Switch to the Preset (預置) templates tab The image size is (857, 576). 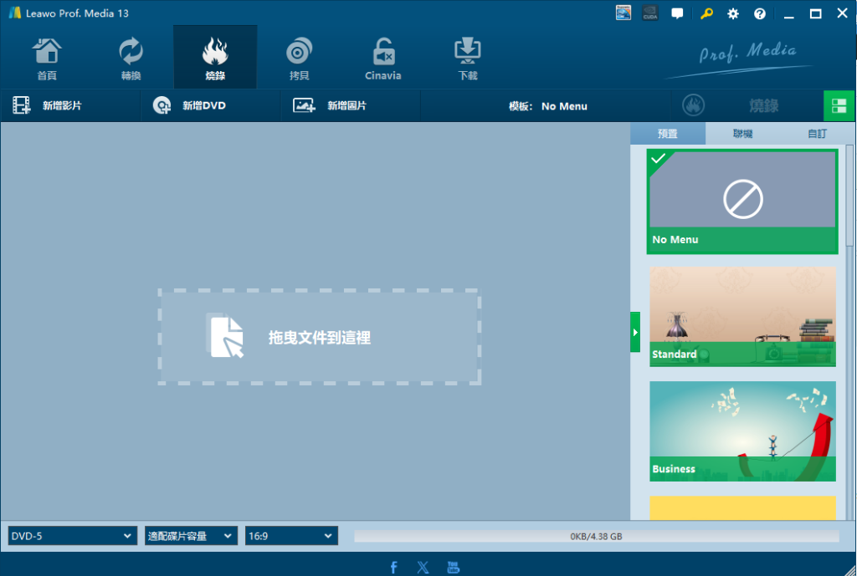tap(668, 134)
